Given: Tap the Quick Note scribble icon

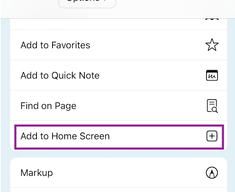Looking at the screenshot, I should point(212,75).
